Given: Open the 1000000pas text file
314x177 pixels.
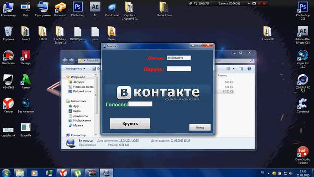Looking at the screenshot, I should (x=78, y=33).
